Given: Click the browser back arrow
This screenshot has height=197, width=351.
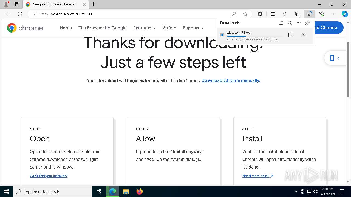Looking at the screenshot, I should pos(8,14).
